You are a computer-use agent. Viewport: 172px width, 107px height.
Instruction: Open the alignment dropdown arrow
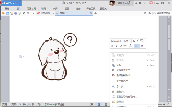[139, 46]
